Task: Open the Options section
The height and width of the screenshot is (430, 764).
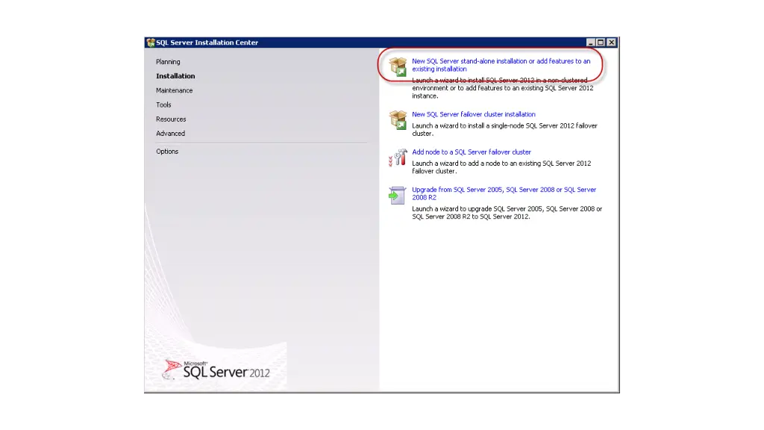Action: click(167, 151)
